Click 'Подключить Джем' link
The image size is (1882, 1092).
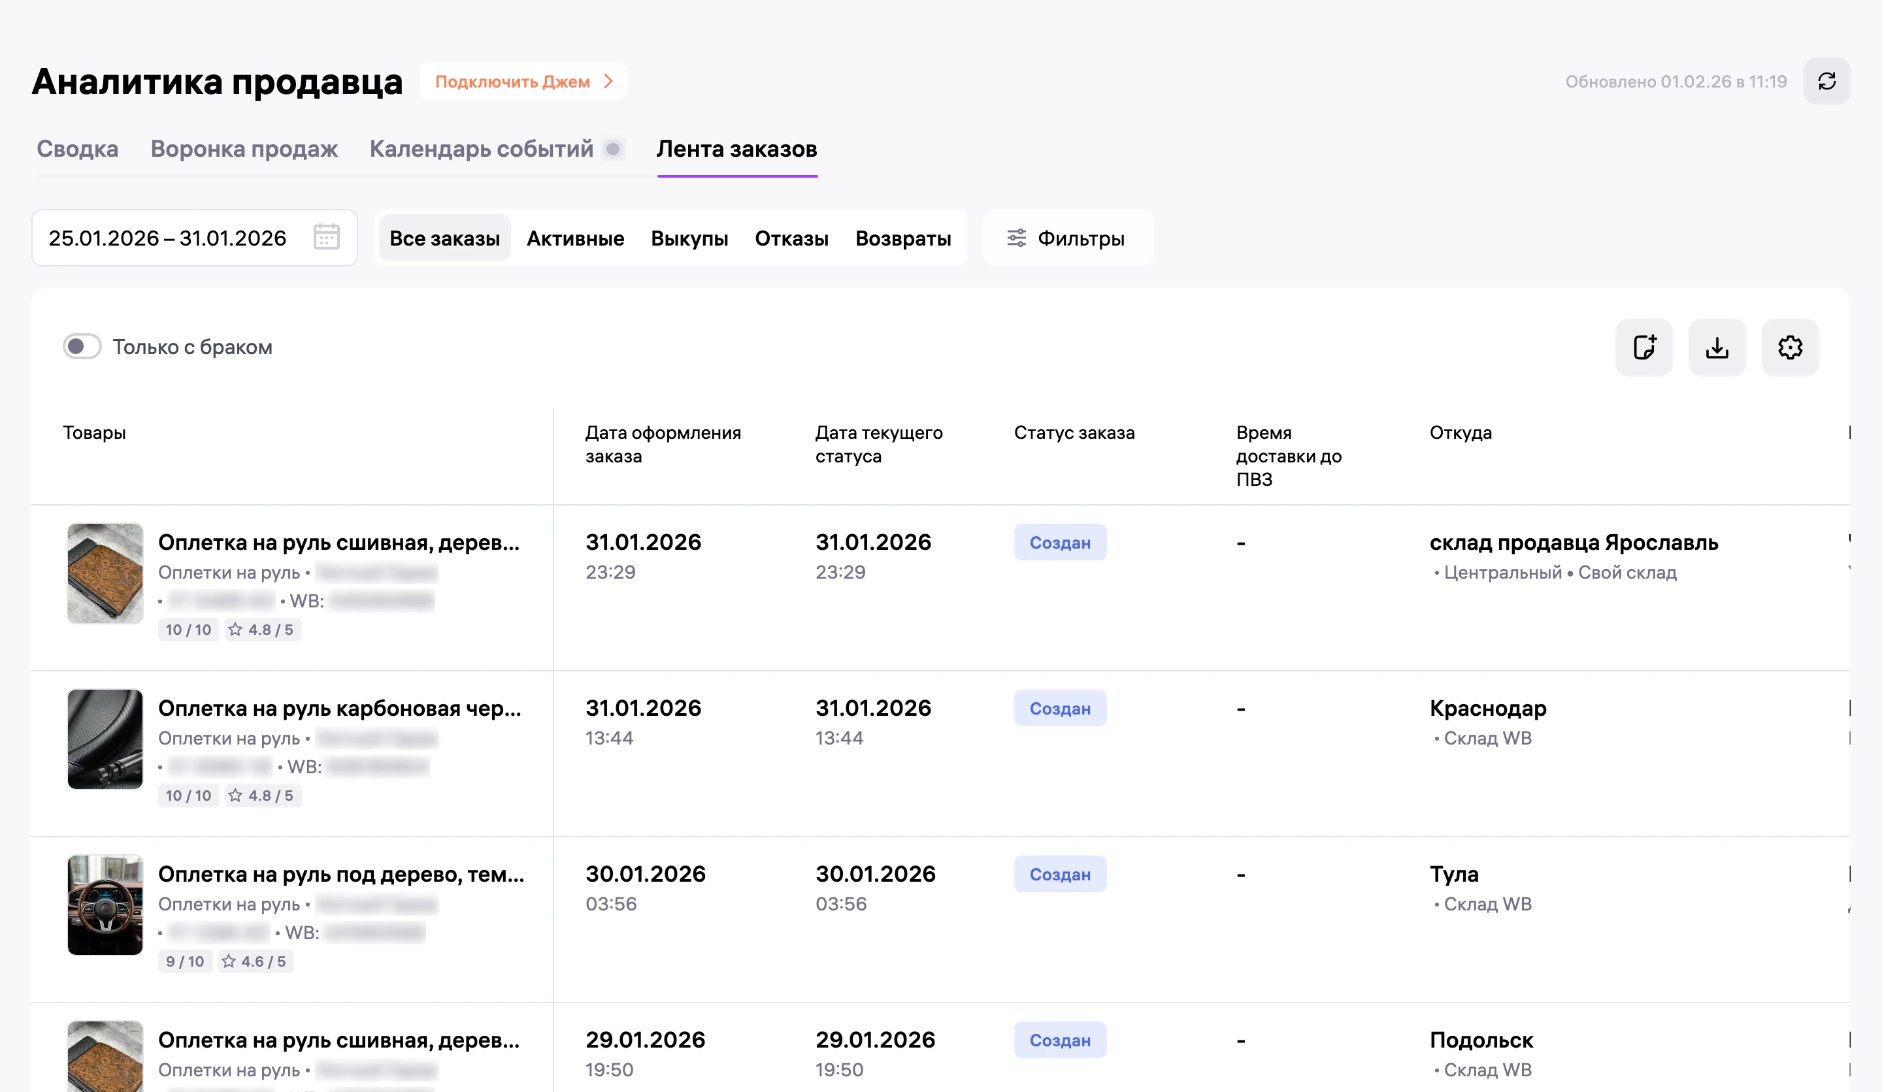[523, 82]
